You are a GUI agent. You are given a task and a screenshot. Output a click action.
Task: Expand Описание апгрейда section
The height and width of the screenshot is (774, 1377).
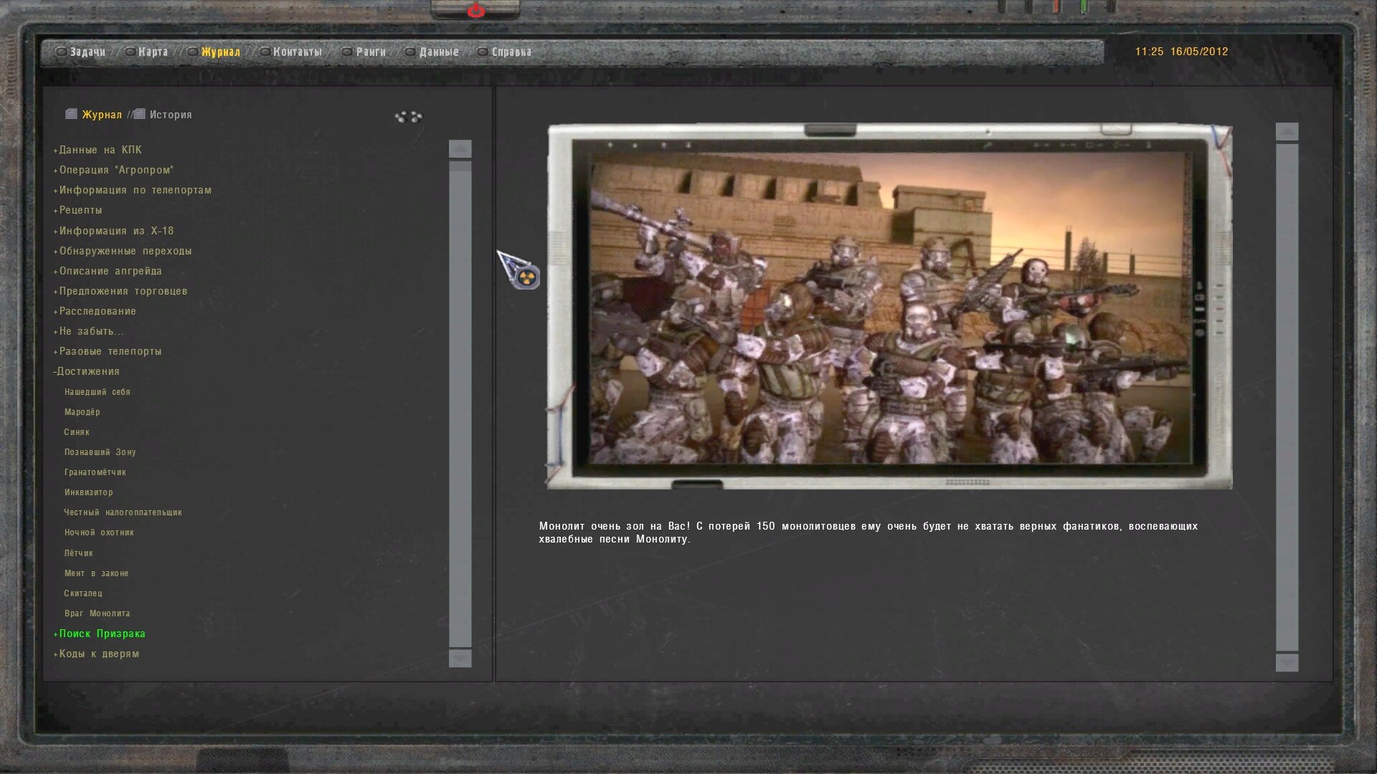point(108,271)
